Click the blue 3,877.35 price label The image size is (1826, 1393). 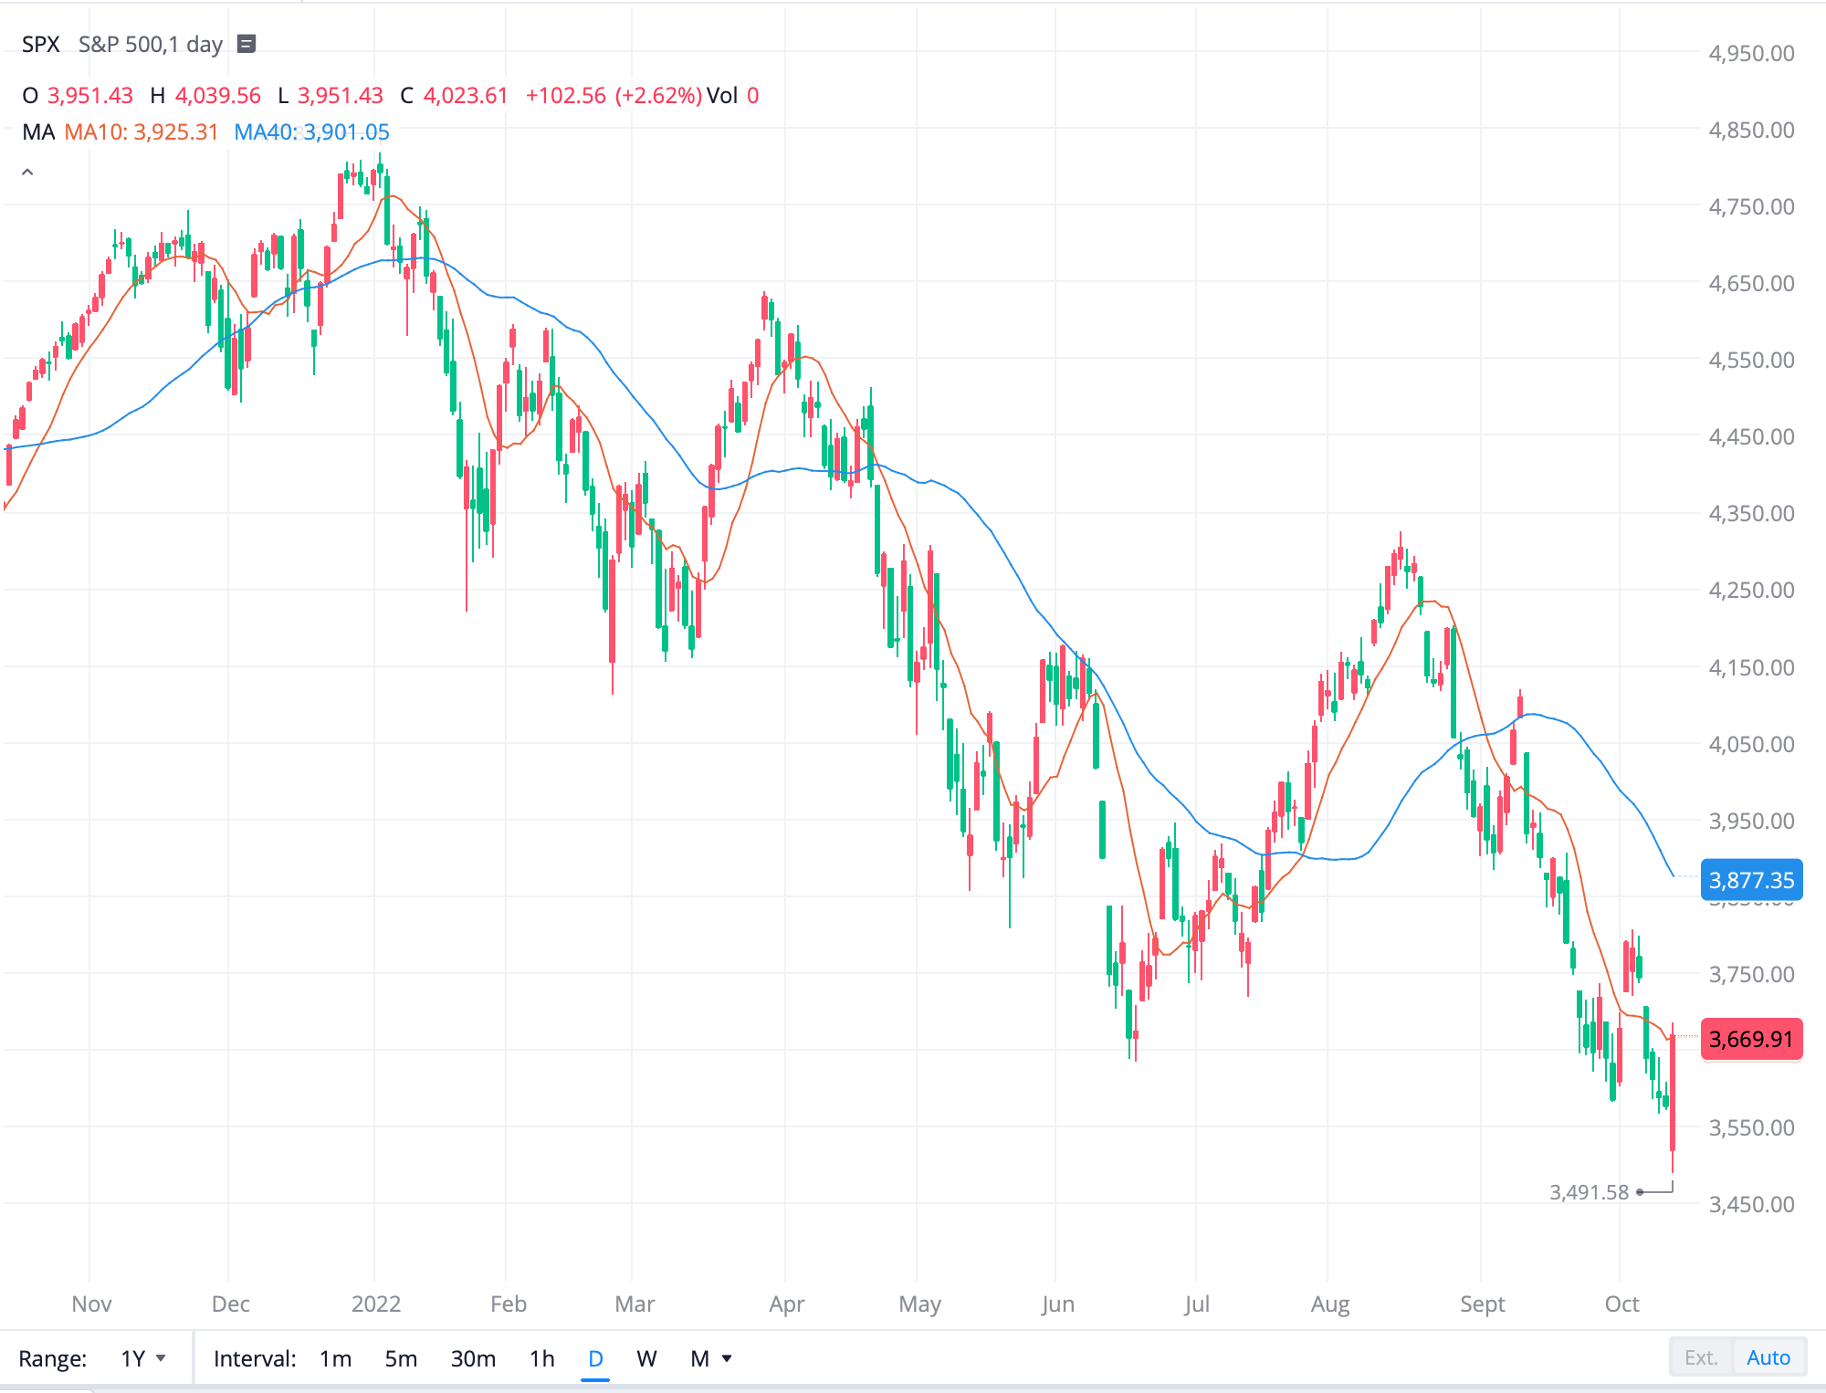1750,881
